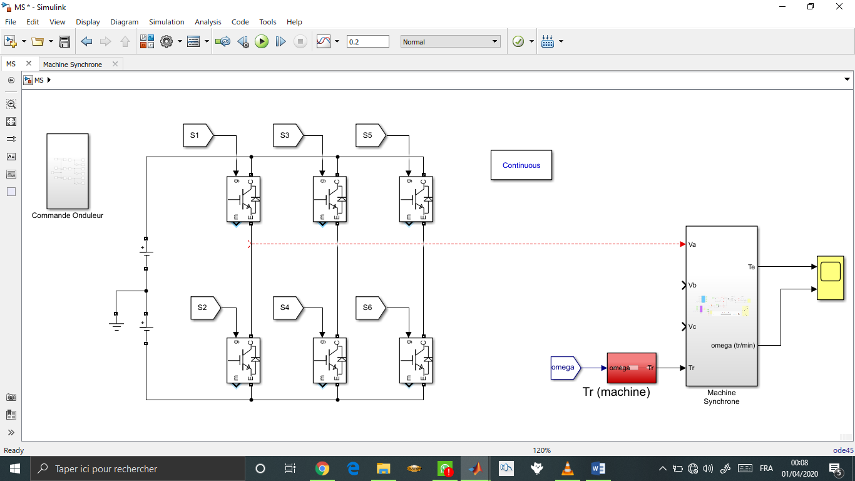Expand the Open file dropdown arrow
Screen dimensions: 855x481
coord(51,42)
